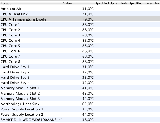160x123 pixels.
Task: Select the CPU Core 5 row
Action: pos(80,46)
